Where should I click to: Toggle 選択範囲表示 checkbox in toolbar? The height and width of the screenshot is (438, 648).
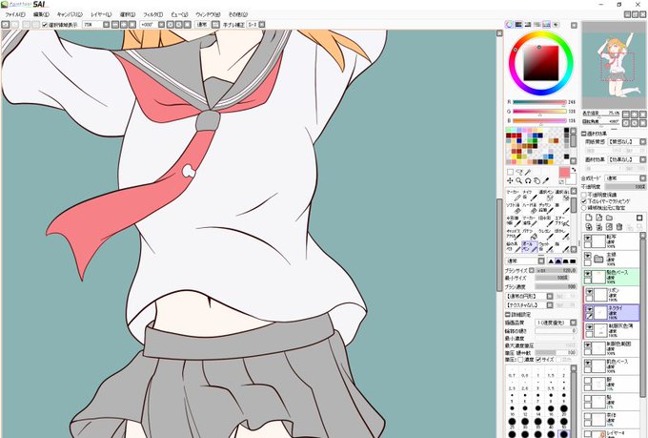pos(45,25)
